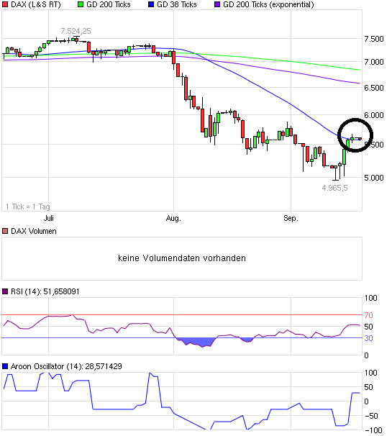This screenshot has height=436, width=392.
Task: Select the 'GD 200 Ticks (exponential)' legend label
Action: point(268,4)
